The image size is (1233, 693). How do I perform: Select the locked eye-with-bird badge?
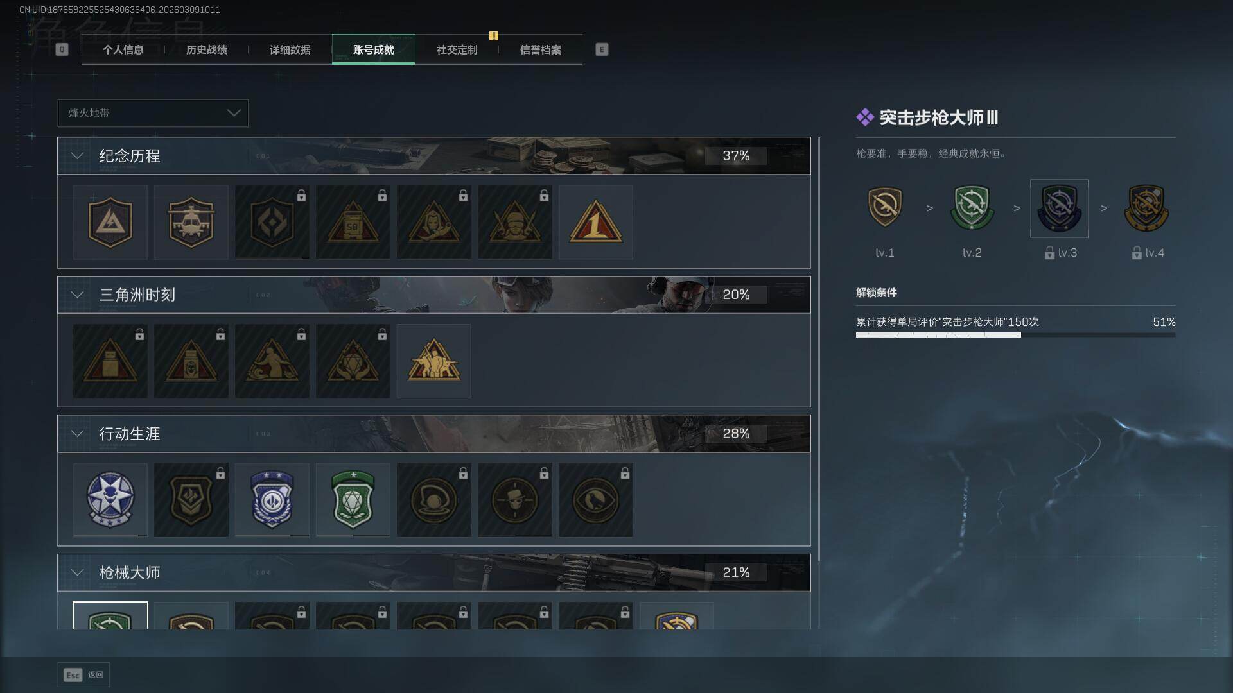coord(595,499)
